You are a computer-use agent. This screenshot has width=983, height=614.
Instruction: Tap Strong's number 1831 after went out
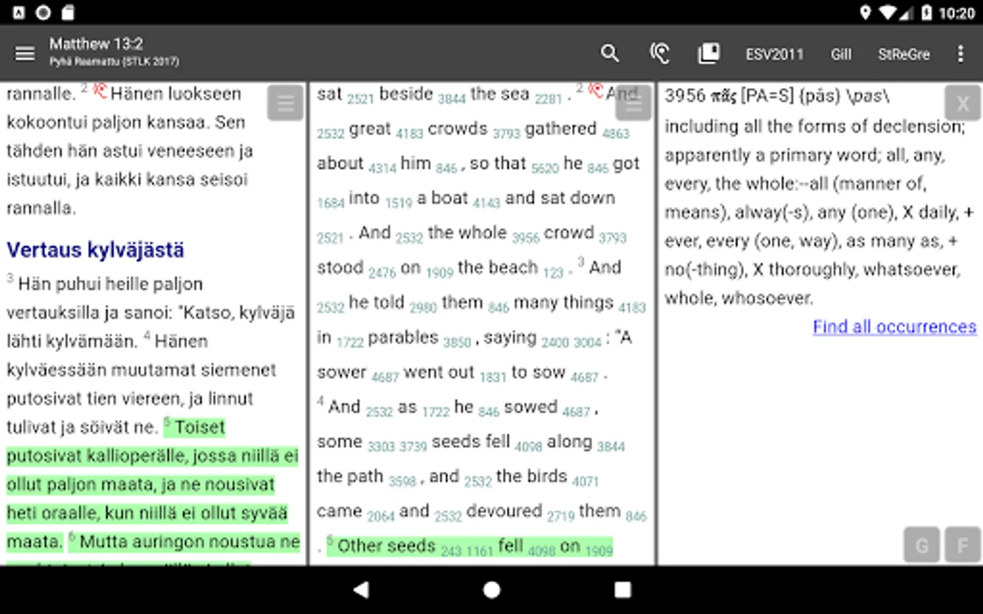493,377
